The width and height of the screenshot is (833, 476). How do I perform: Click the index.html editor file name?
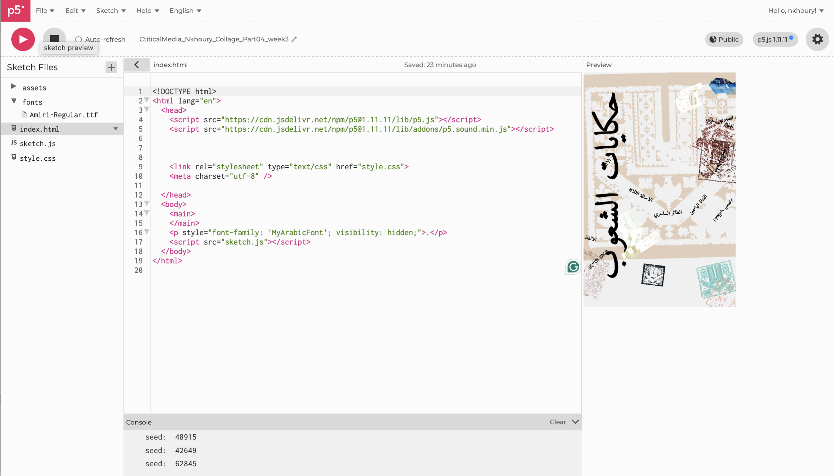point(170,65)
